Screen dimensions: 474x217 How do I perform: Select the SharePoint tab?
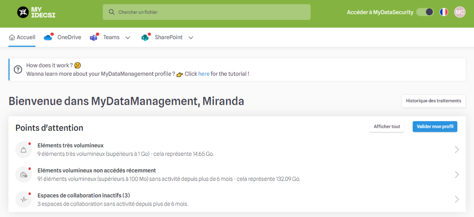(167, 37)
